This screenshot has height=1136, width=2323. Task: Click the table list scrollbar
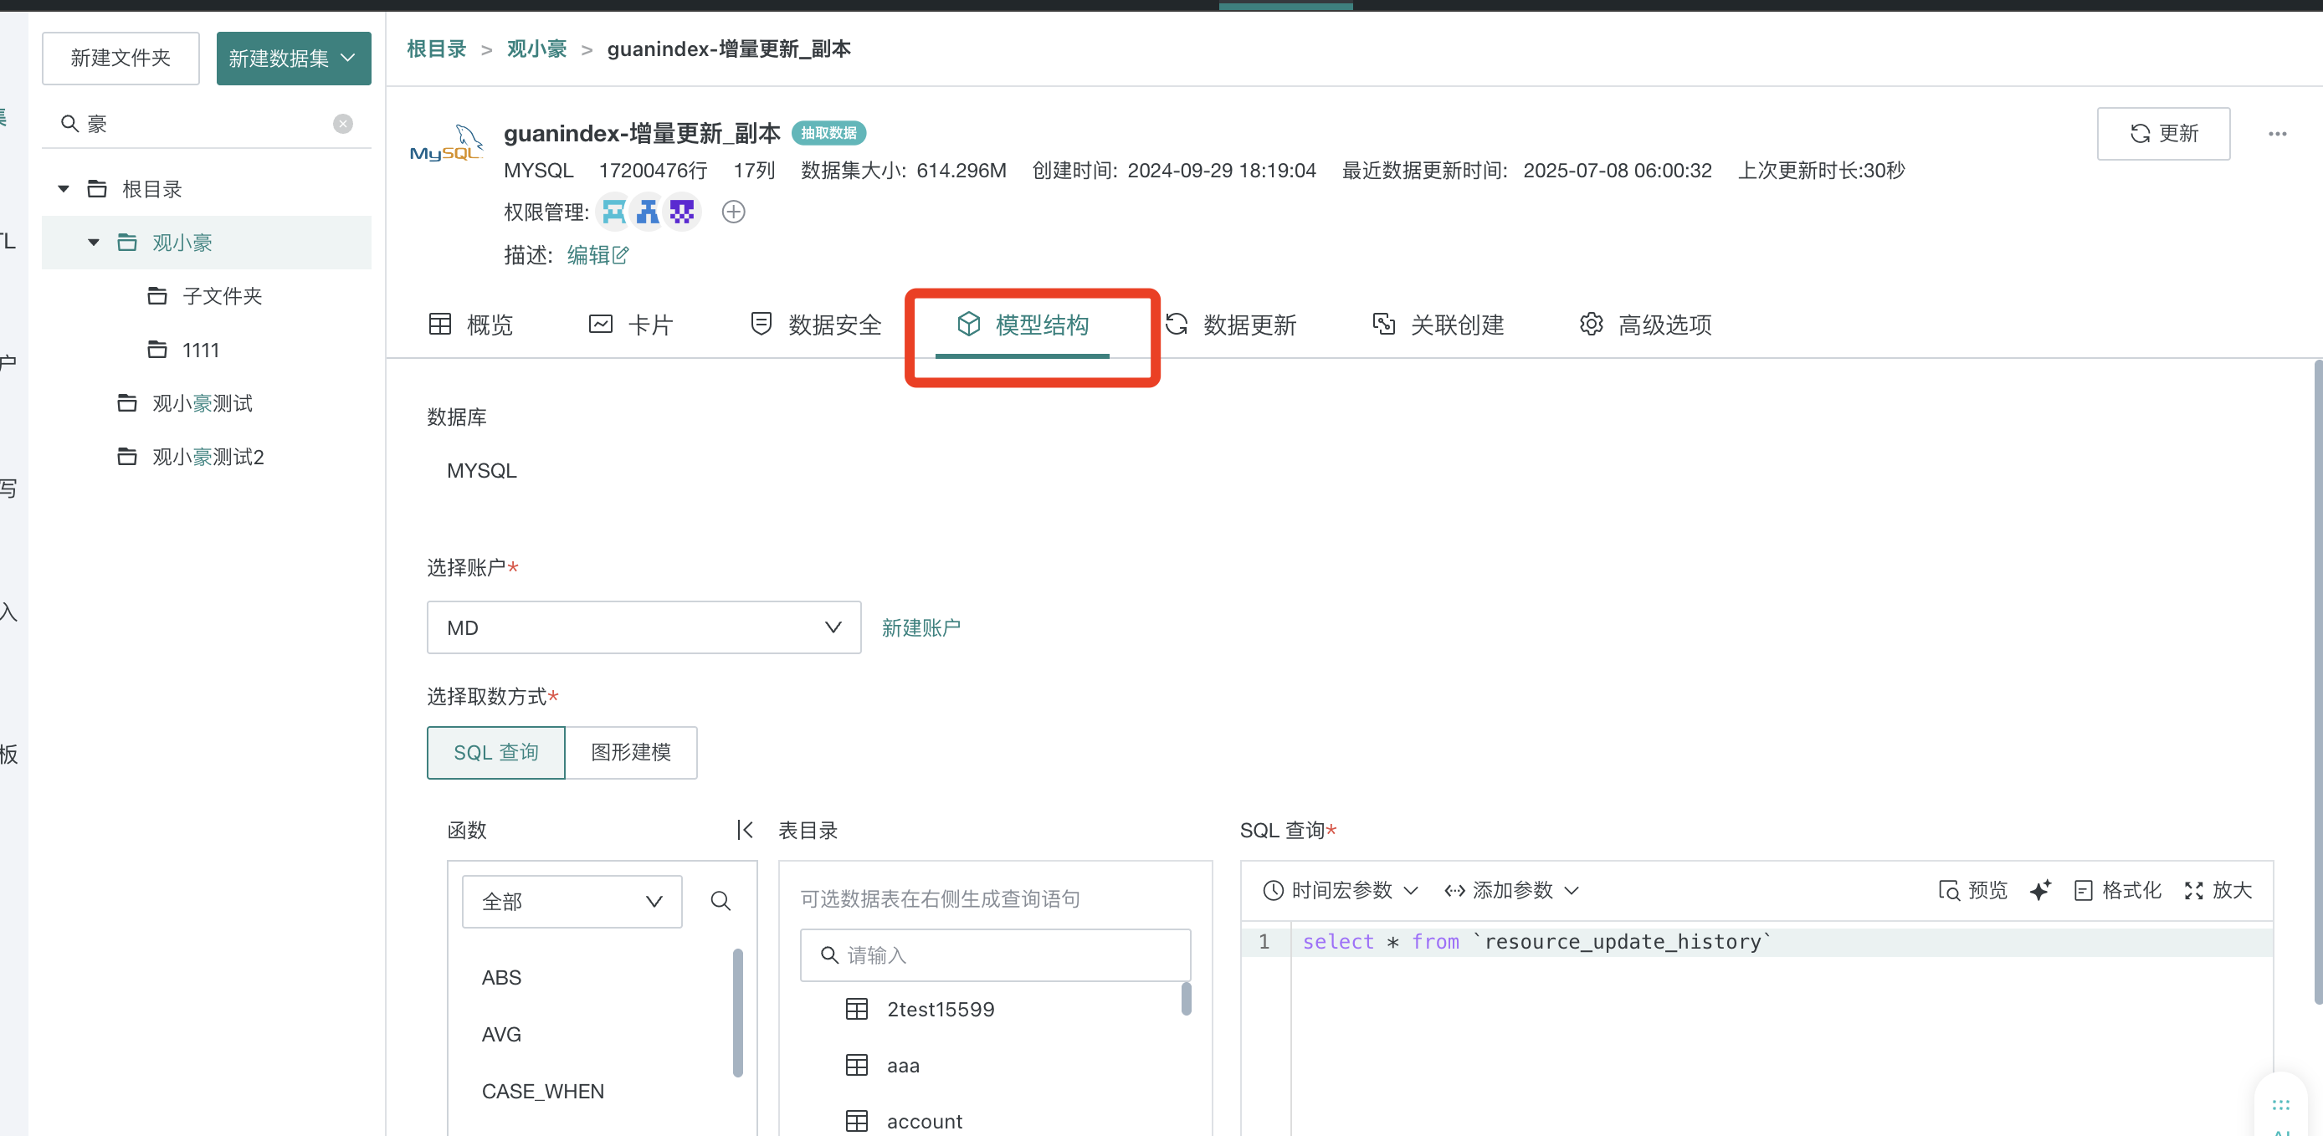coord(1186,999)
